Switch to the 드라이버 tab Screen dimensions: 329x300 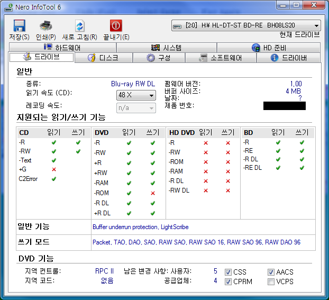pyautogui.click(x=288, y=58)
